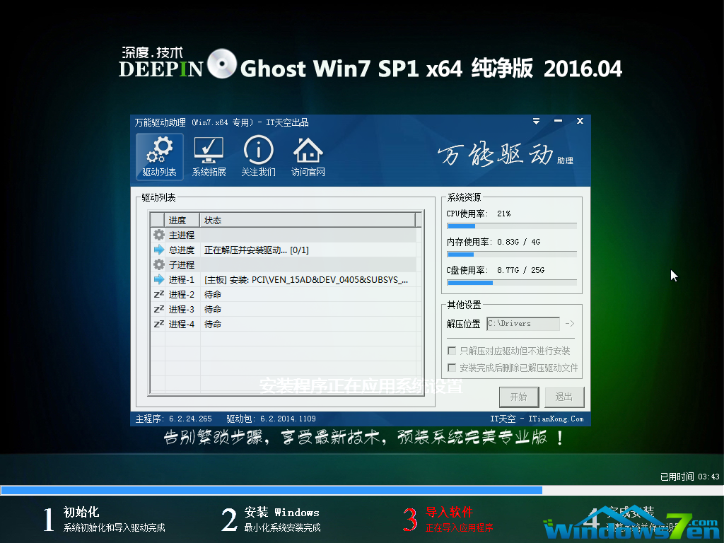The height and width of the screenshot is (543, 724).
Task: Switch to 系统拓展 tab
Action: [209, 156]
